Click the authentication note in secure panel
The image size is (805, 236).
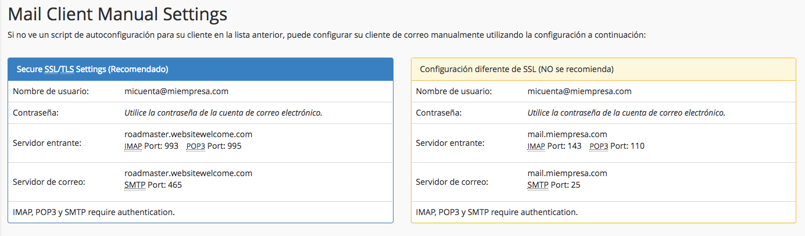[x=94, y=212]
